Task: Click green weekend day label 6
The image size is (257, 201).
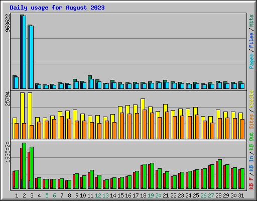Action: point(54,195)
